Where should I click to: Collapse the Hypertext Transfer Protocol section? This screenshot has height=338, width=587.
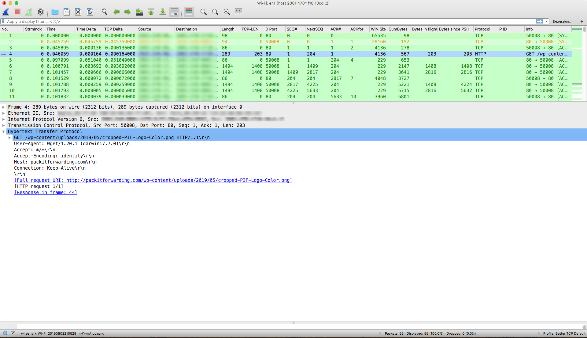(4, 131)
